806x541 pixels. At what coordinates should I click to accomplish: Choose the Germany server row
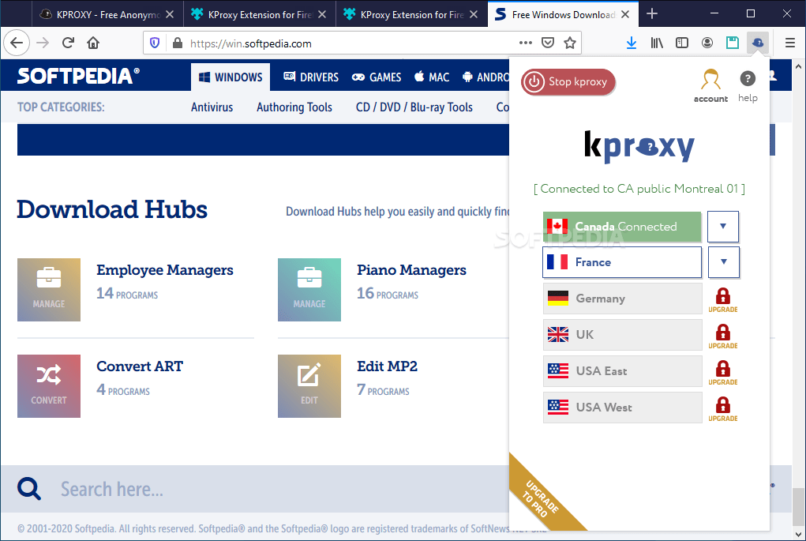point(623,299)
